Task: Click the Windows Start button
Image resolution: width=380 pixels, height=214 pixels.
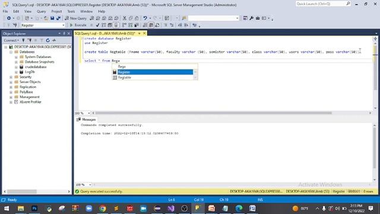Action: (7, 209)
